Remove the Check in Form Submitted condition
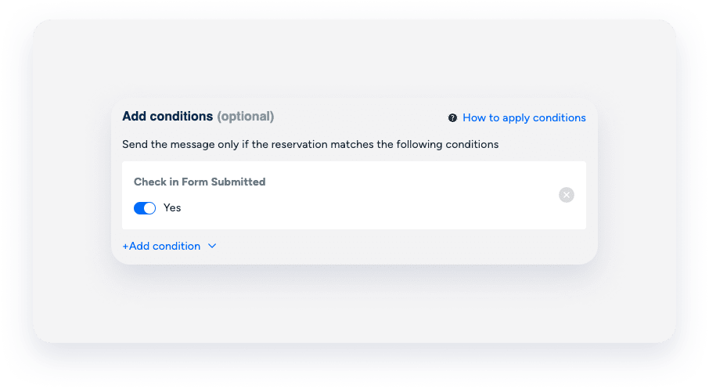 click(x=567, y=195)
